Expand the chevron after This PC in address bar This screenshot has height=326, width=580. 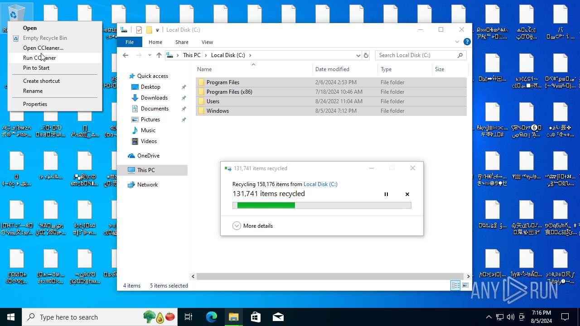[x=206, y=55]
